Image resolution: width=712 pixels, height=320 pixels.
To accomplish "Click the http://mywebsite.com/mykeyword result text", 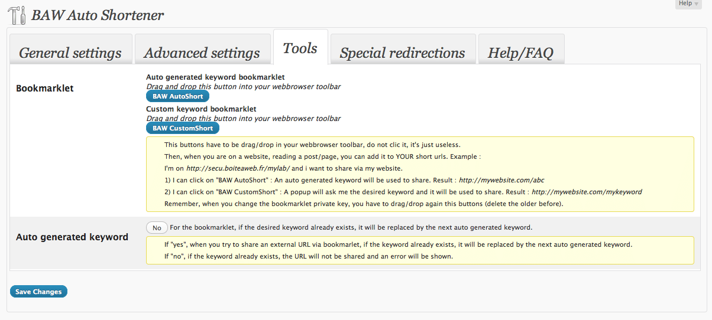I will [587, 192].
